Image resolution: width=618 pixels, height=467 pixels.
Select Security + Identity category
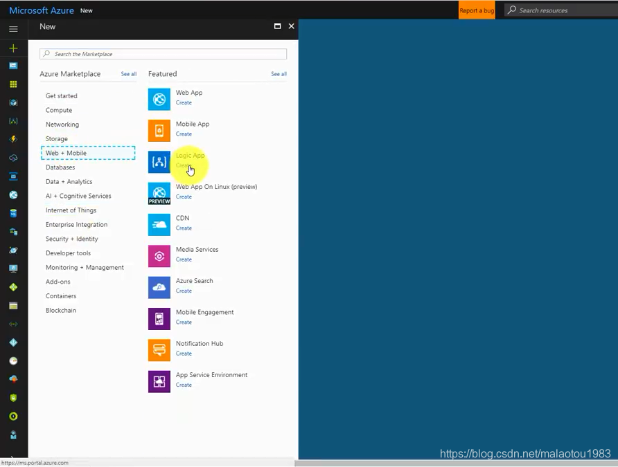72,239
